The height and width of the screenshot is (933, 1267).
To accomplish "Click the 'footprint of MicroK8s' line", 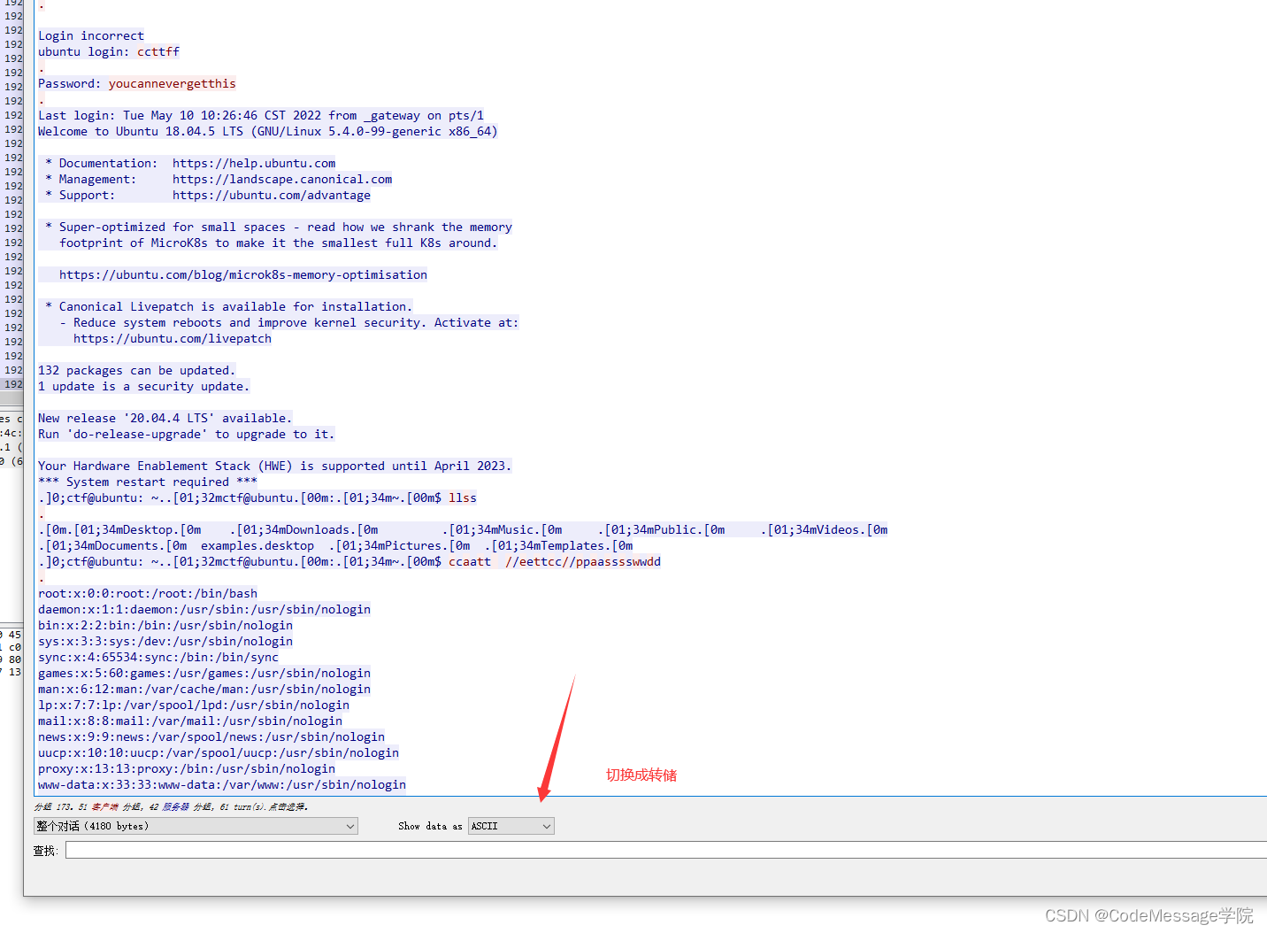I will [x=279, y=243].
